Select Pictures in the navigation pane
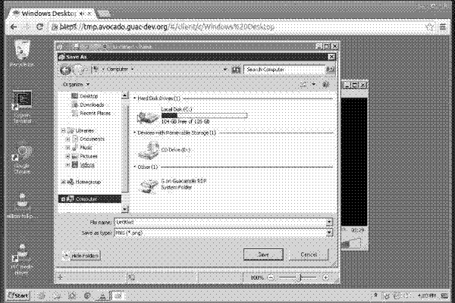455x303 pixels. pyautogui.click(x=89, y=156)
